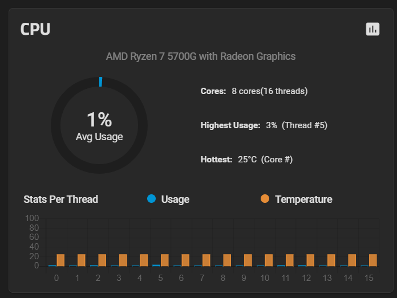Select the AMD Ryzen 7 5700G model text
The width and height of the screenshot is (397, 298).
[x=201, y=56]
